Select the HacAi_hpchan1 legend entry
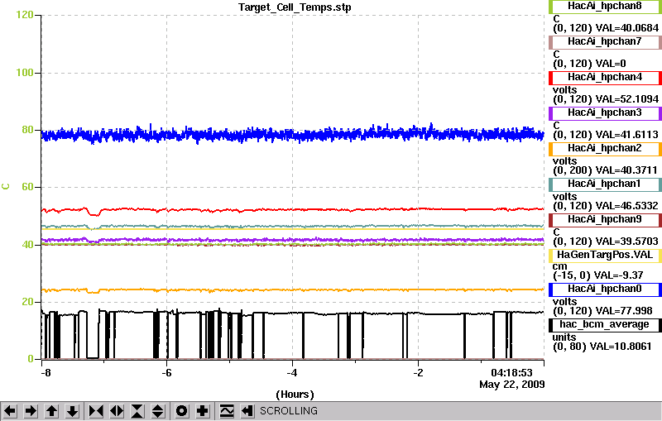 coord(605,184)
